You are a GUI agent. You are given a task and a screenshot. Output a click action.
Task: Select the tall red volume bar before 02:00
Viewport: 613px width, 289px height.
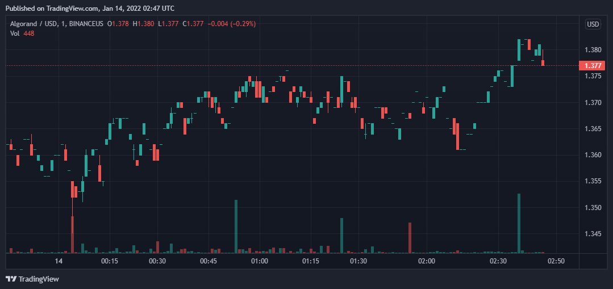click(410, 237)
